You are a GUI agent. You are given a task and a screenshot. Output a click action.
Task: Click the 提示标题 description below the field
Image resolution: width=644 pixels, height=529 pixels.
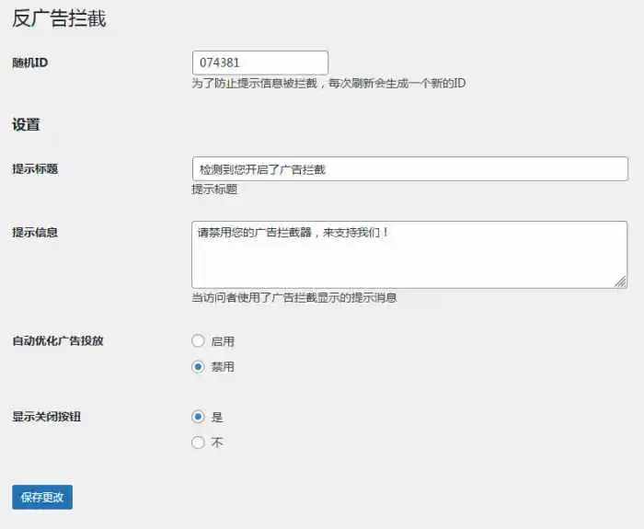pos(214,190)
